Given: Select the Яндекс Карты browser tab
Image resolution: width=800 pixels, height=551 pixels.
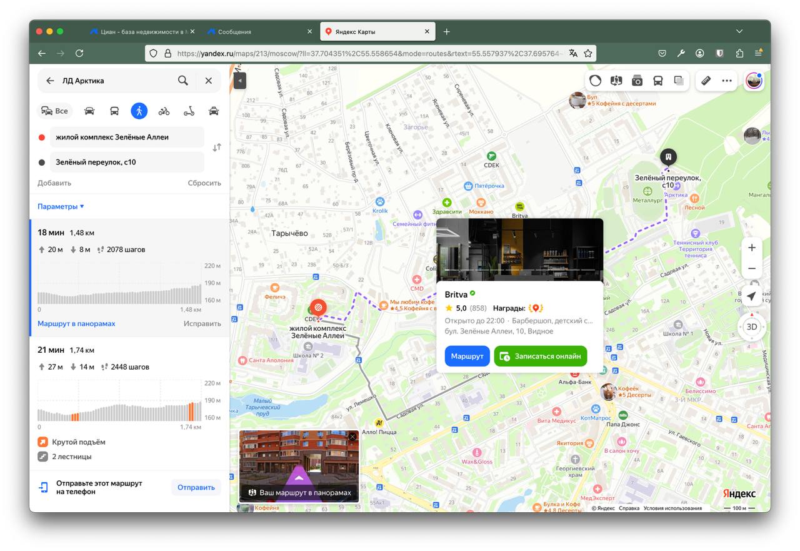Looking at the screenshot, I should coord(377,31).
